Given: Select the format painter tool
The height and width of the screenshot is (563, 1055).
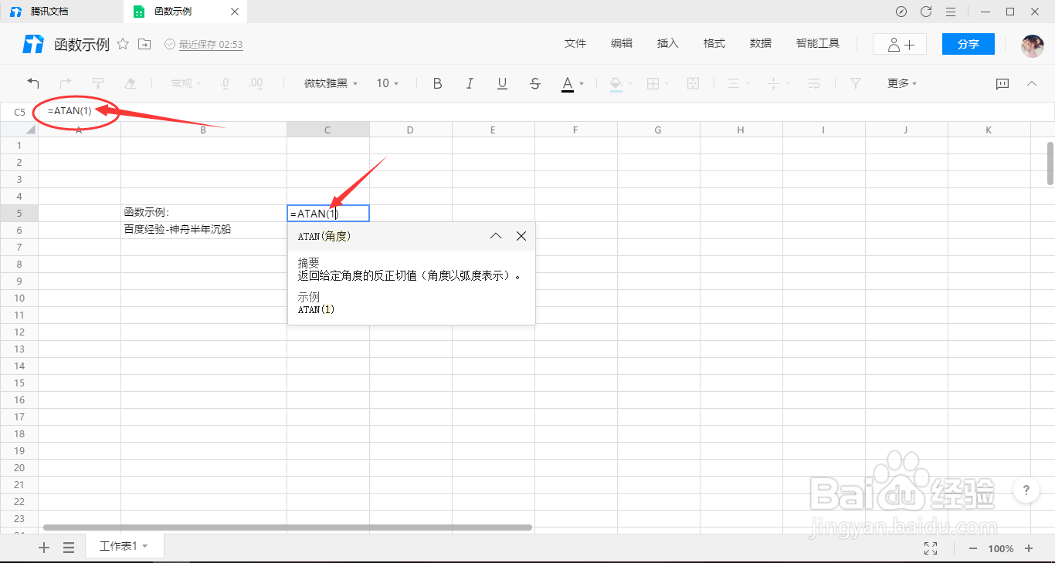Looking at the screenshot, I should click(x=98, y=83).
